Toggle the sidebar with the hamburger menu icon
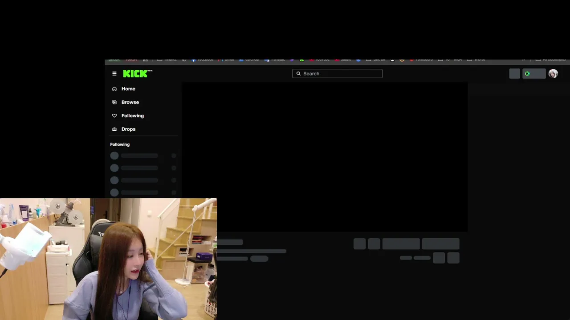Viewport: 570px width, 320px height. click(x=114, y=74)
